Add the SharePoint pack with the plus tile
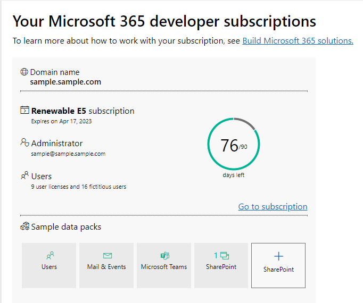 click(x=278, y=265)
